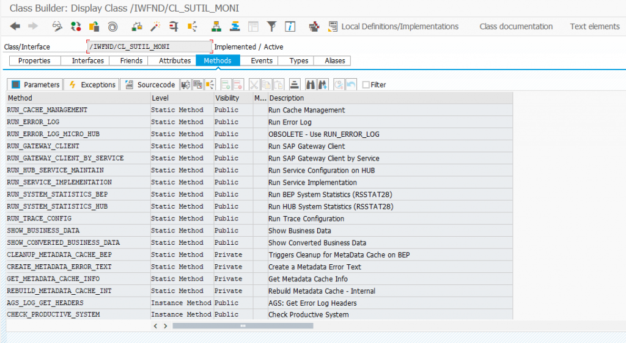Click the scroll-right arrow below the table

click(x=165, y=326)
